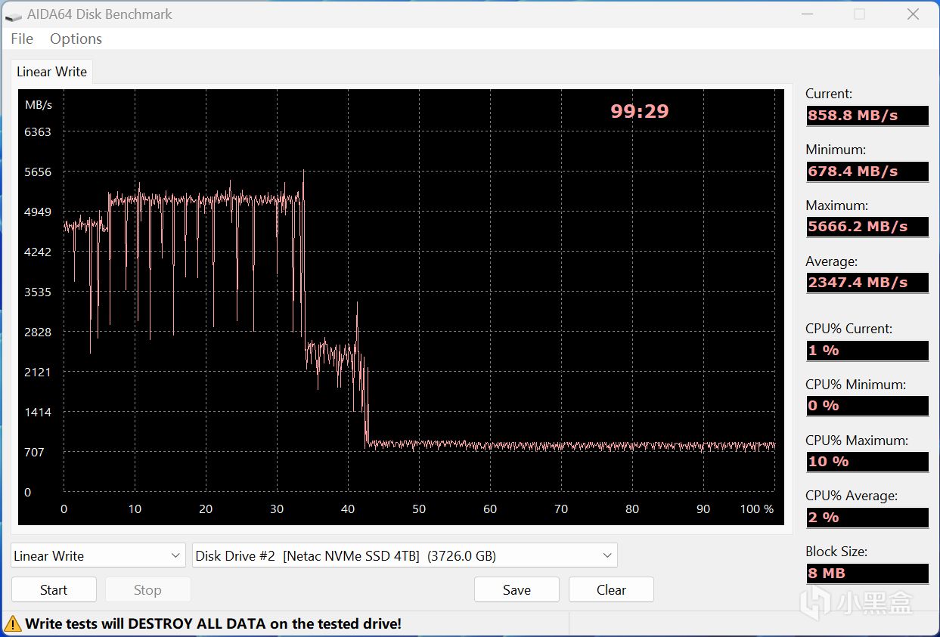Maximize the AIDA64 Disk Benchmark window
Viewport: 940px width, 637px height.
(859, 14)
